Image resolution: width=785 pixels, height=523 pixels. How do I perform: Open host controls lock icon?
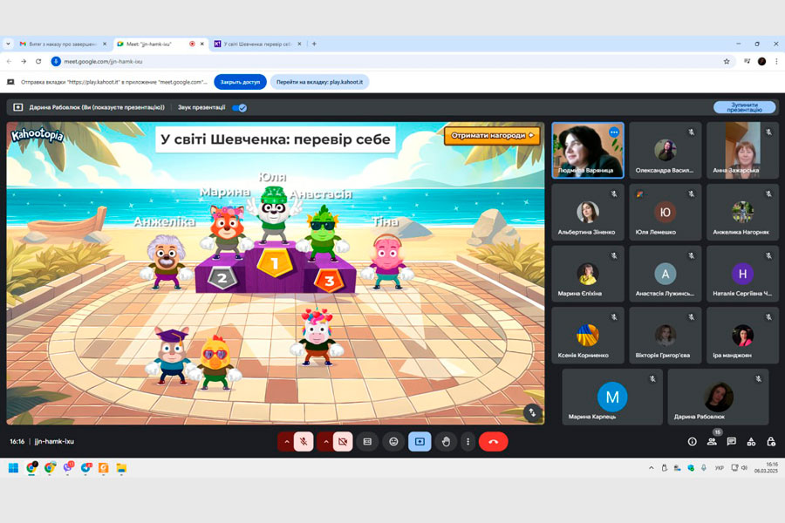coord(771,441)
